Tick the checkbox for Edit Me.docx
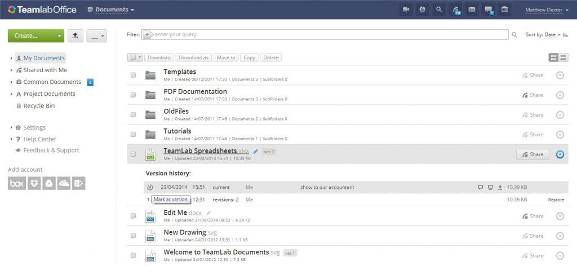This screenshot has width=577, height=266. tap(133, 216)
